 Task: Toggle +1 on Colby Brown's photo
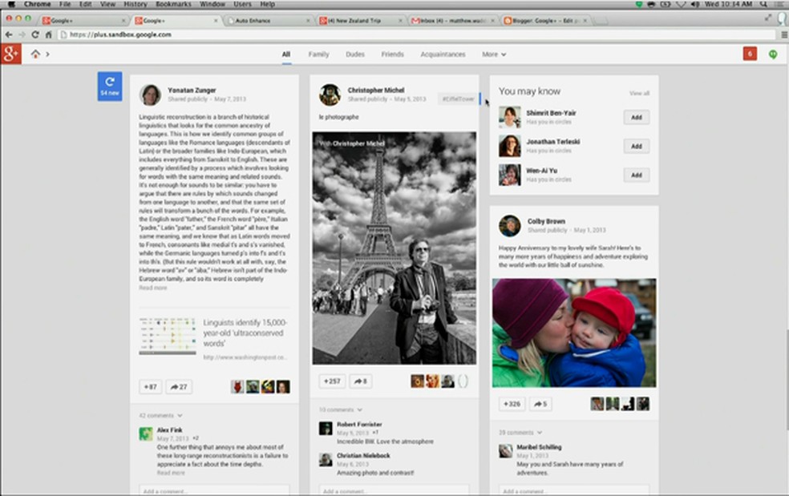pyautogui.click(x=512, y=404)
